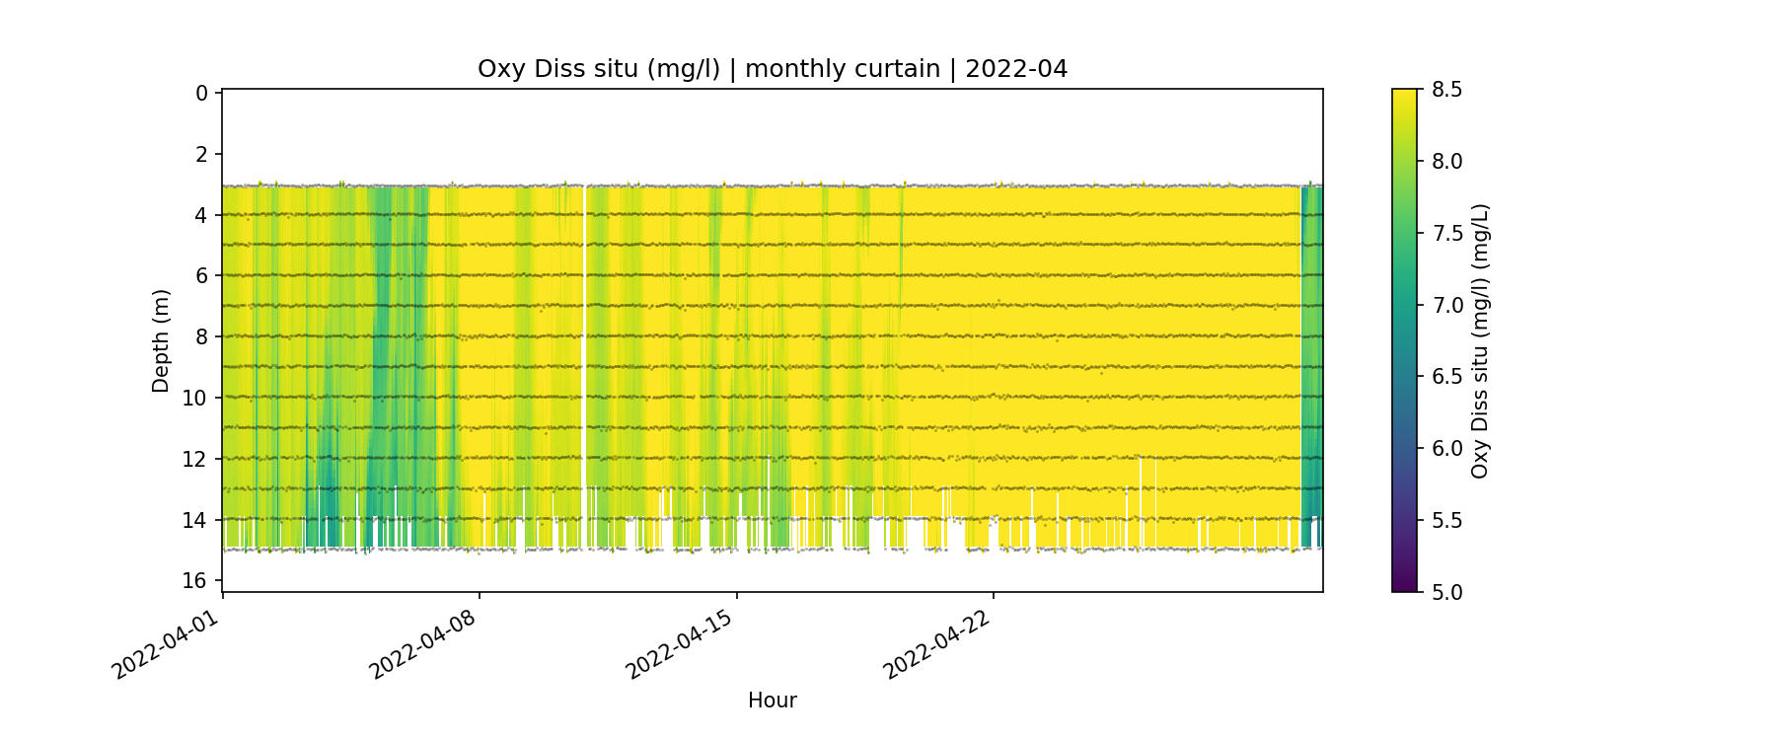
Task: Click the 7.0 tick label on colorbar
Action: (1446, 305)
